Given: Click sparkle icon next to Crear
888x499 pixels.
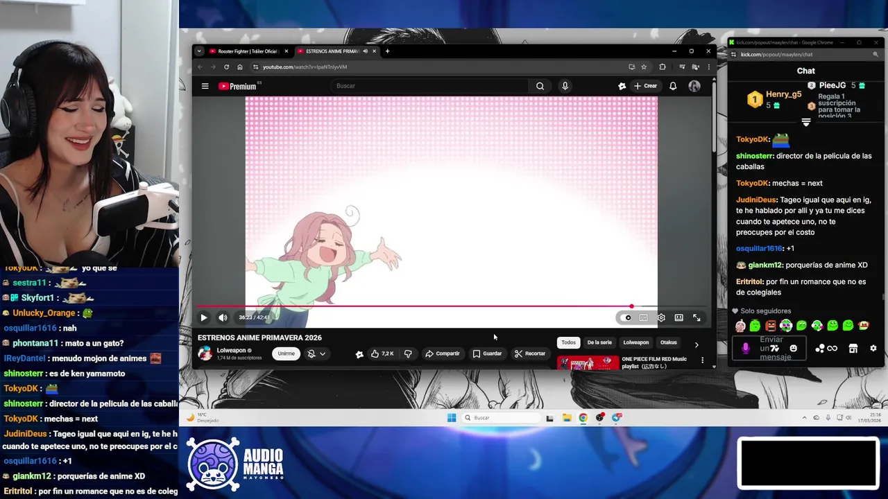Looking at the screenshot, I should click(x=622, y=86).
